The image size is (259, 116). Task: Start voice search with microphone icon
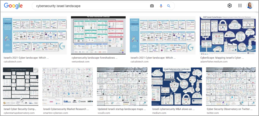point(161,6)
